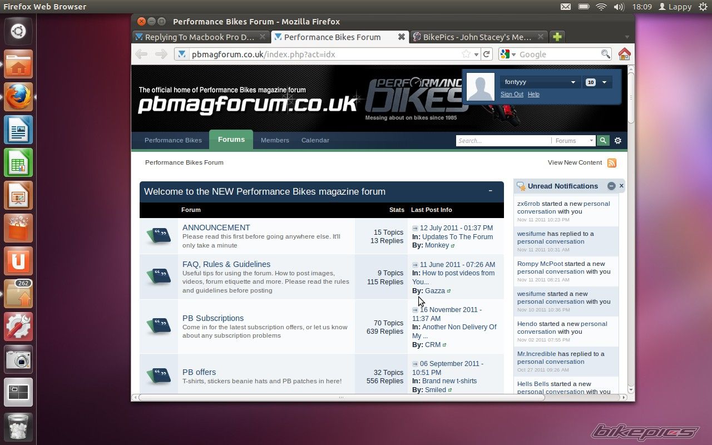Open the Members navigation tab
Image resolution: width=712 pixels, height=445 pixels.
tap(275, 140)
